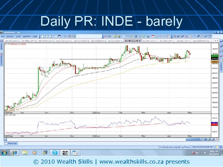The height and width of the screenshot is (167, 223).
Task: Switch to the JSE-SUPS [DAY 1] tab
Action: pos(167,41)
